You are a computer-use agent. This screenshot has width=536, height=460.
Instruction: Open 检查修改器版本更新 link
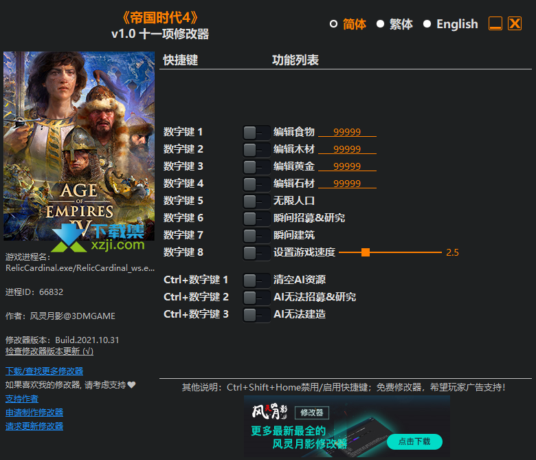click(49, 351)
